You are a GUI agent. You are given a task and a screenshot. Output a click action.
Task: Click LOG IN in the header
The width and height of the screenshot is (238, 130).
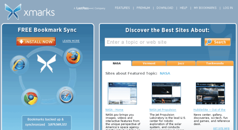228,8
